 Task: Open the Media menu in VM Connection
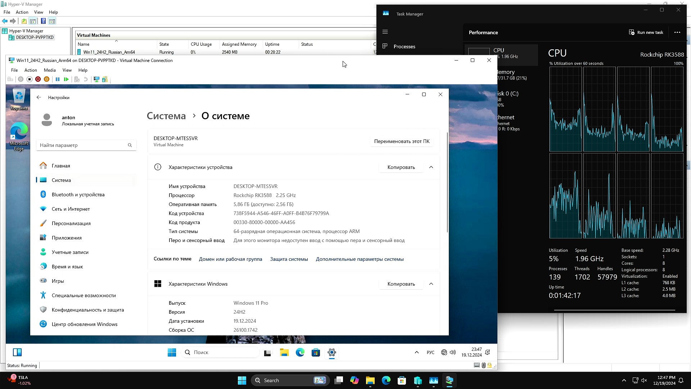(50, 70)
